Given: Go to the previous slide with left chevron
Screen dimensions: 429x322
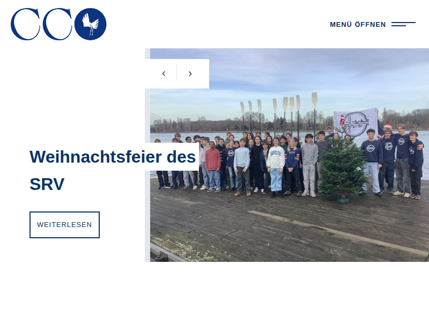Looking at the screenshot, I should point(164,74).
